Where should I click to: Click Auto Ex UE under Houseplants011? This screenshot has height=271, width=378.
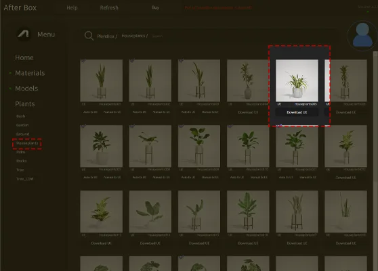coord(286,178)
